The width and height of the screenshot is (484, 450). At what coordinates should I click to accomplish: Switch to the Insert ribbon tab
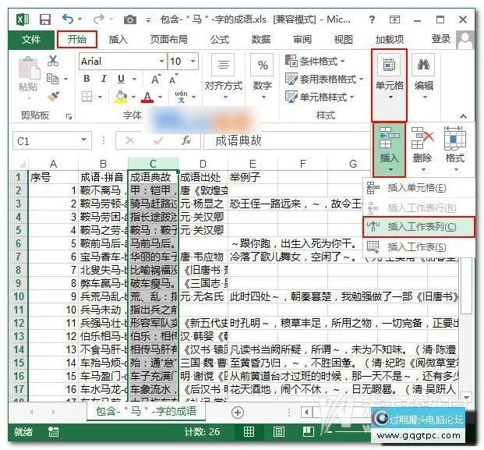point(118,40)
